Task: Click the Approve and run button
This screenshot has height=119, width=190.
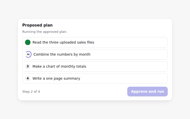Action: pos(147,91)
